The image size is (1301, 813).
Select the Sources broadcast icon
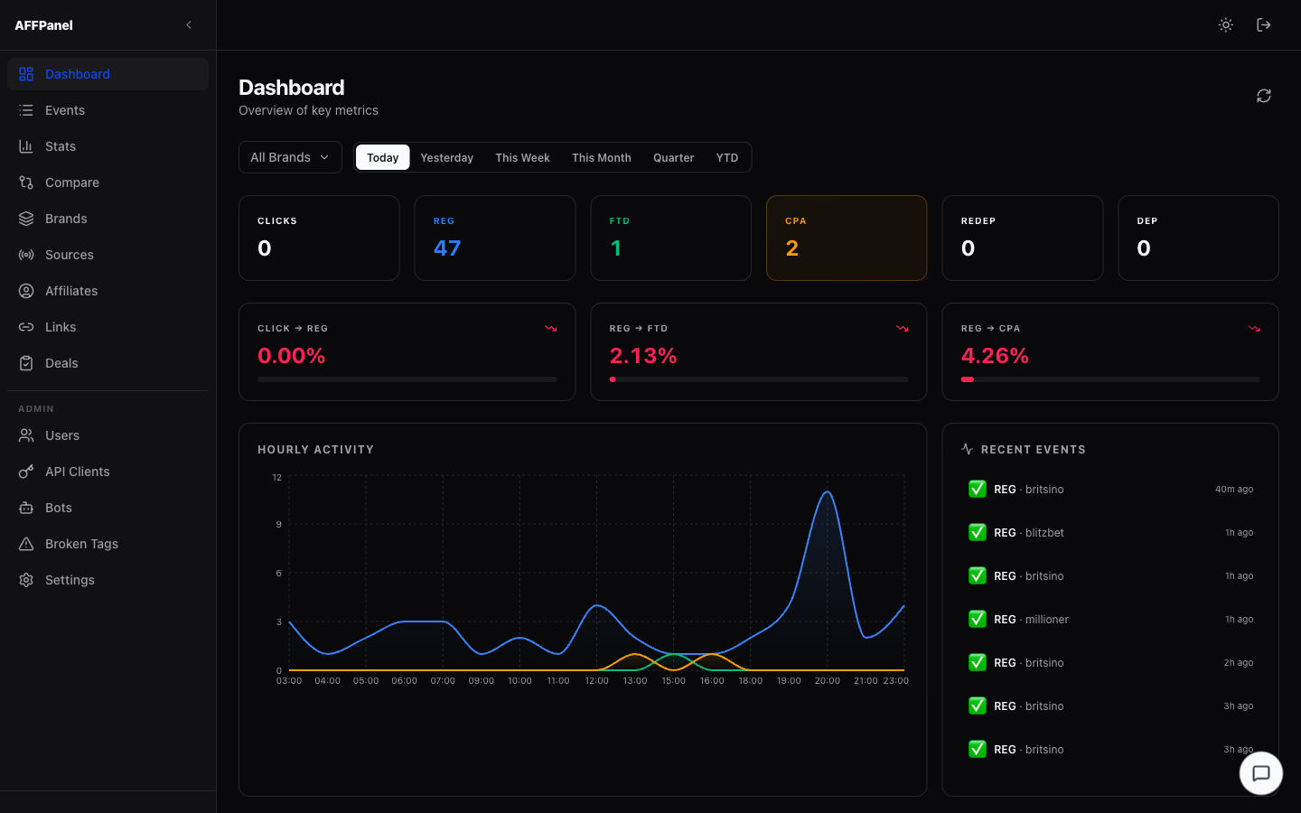[x=25, y=254]
